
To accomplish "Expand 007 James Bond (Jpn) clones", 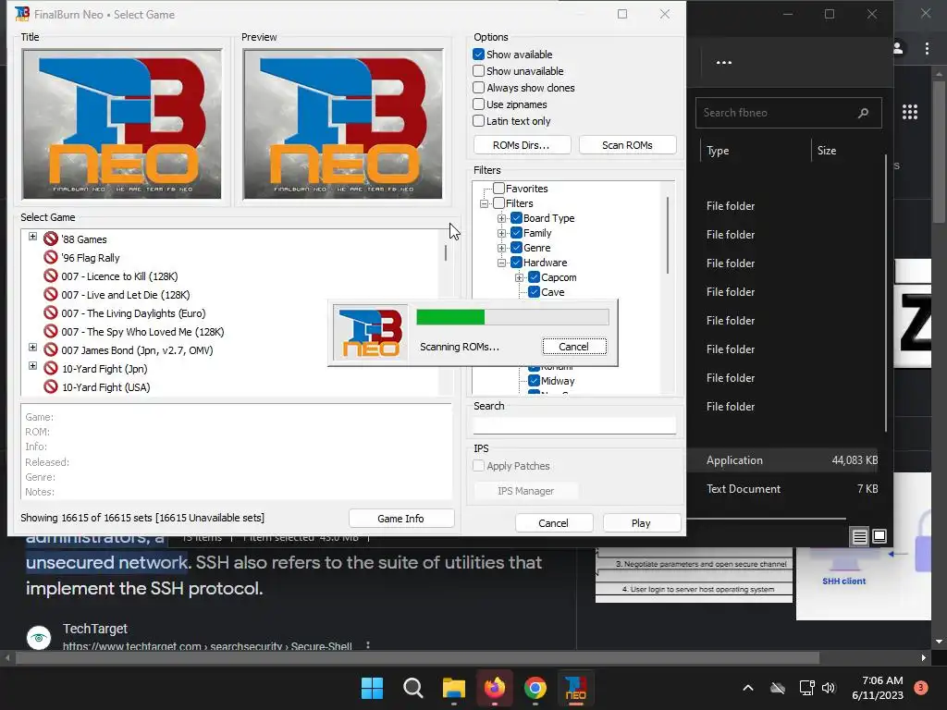I will (x=32, y=348).
